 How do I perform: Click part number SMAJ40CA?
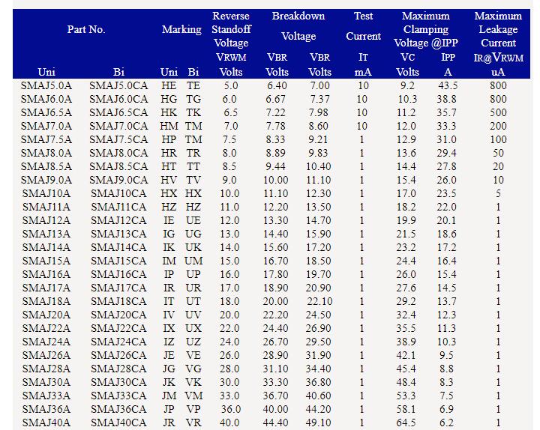tap(118, 423)
